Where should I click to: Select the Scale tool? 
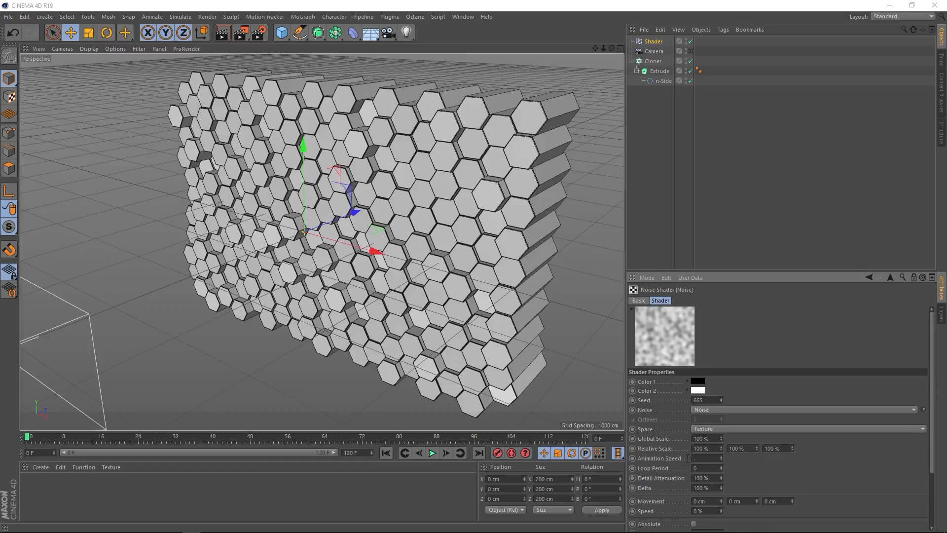coord(89,33)
